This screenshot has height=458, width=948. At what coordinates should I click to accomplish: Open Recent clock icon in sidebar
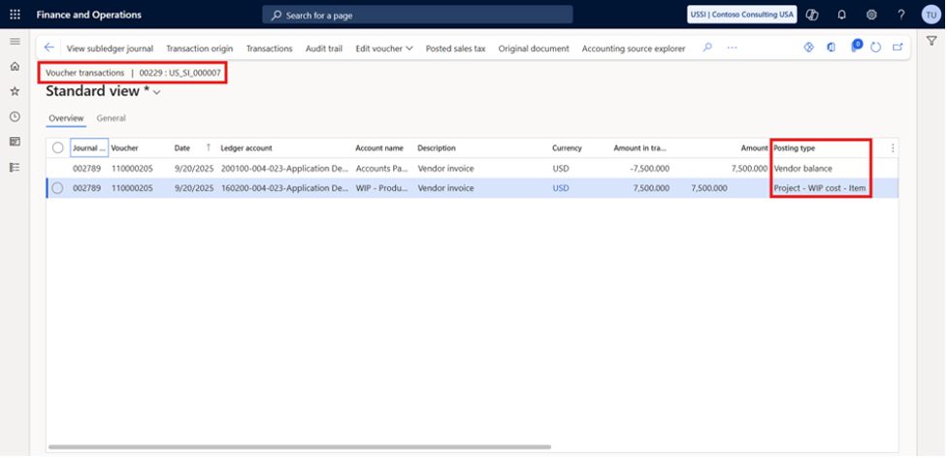click(x=15, y=116)
